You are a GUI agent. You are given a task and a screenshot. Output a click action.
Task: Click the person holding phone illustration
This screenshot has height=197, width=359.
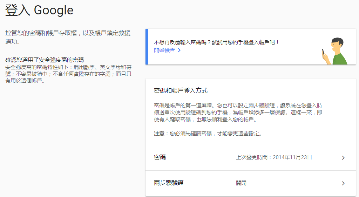coord(335,51)
